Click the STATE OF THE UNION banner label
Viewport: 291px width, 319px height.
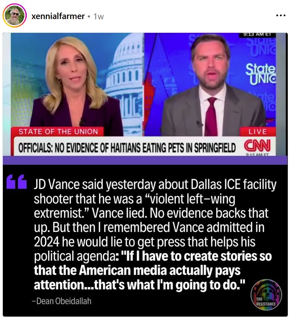(58, 132)
